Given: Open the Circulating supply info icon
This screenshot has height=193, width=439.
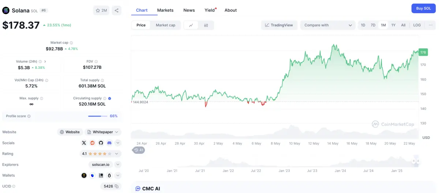Looking at the screenshot, I should pyautogui.click(x=105, y=99).
